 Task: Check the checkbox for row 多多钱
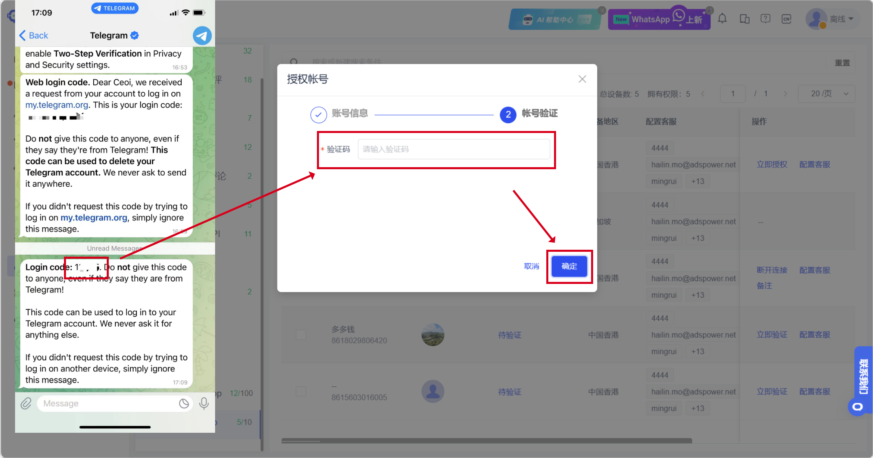click(x=301, y=335)
